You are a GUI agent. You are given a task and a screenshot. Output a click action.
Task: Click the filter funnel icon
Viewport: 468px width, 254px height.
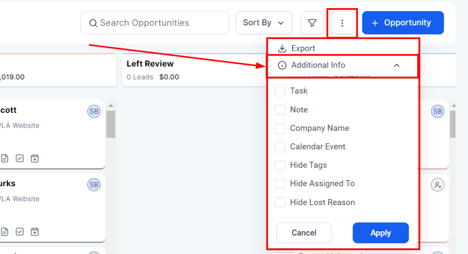tap(312, 23)
